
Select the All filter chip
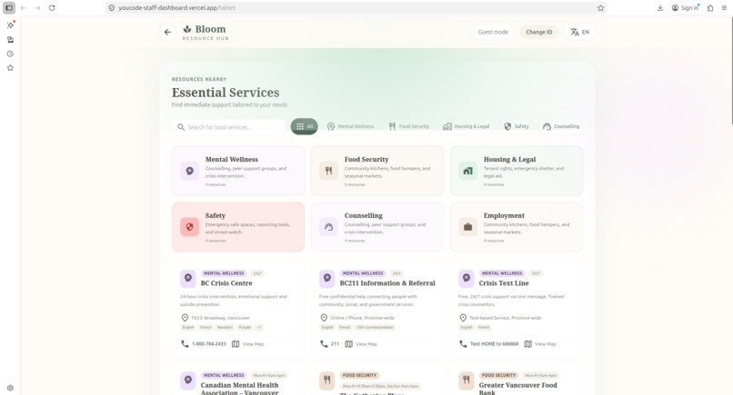tap(305, 126)
